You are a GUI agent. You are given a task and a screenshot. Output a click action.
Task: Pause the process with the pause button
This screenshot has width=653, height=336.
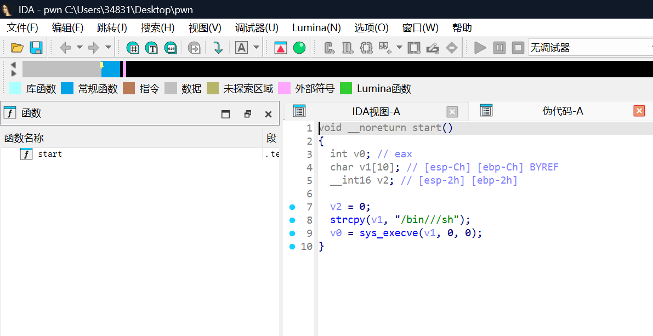click(x=499, y=48)
